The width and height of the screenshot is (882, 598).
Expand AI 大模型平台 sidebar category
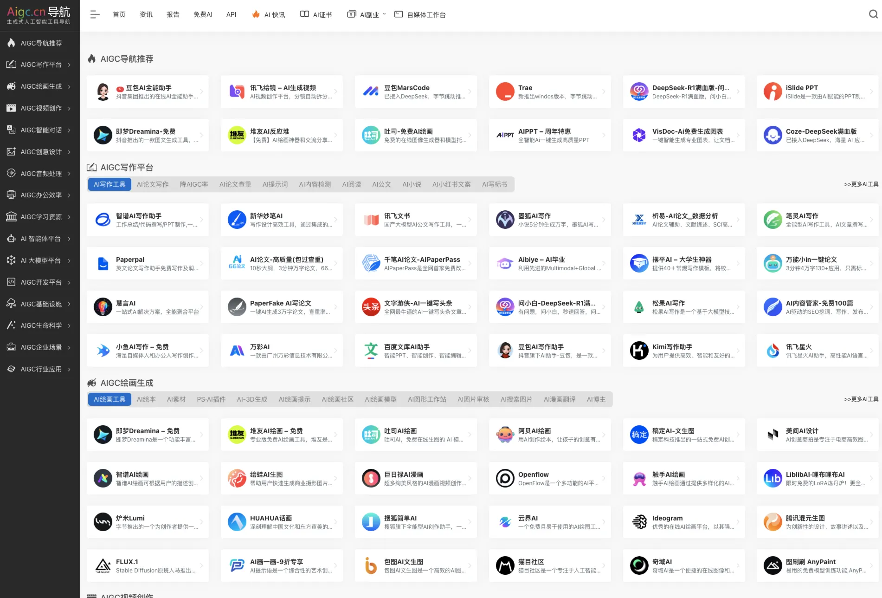click(x=39, y=260)
